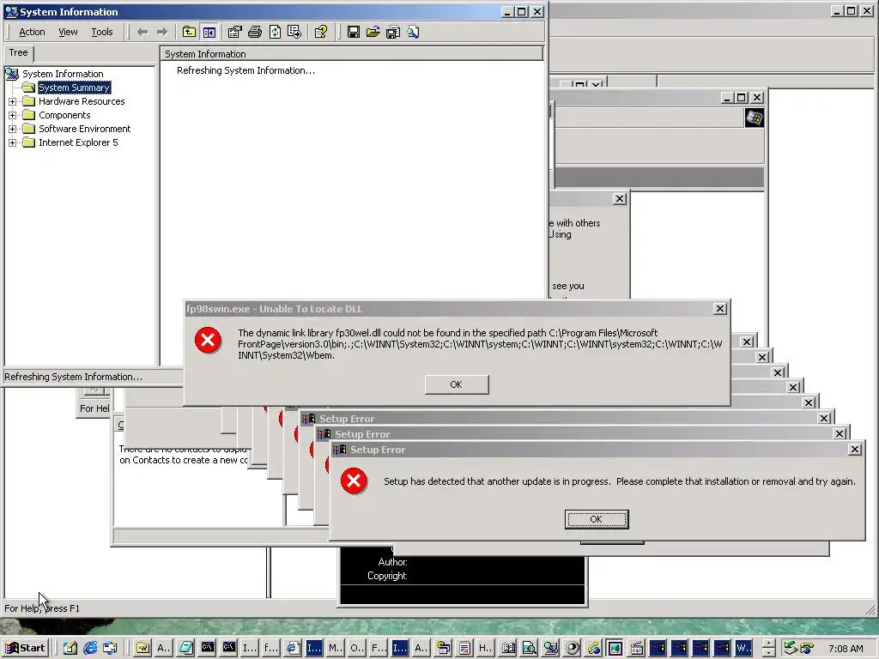
Task: Click the 7:08 AM clock in the tray
Action: [x=846, y=649]
